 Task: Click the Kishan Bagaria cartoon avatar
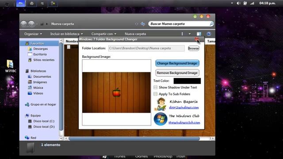pos(160,104)
